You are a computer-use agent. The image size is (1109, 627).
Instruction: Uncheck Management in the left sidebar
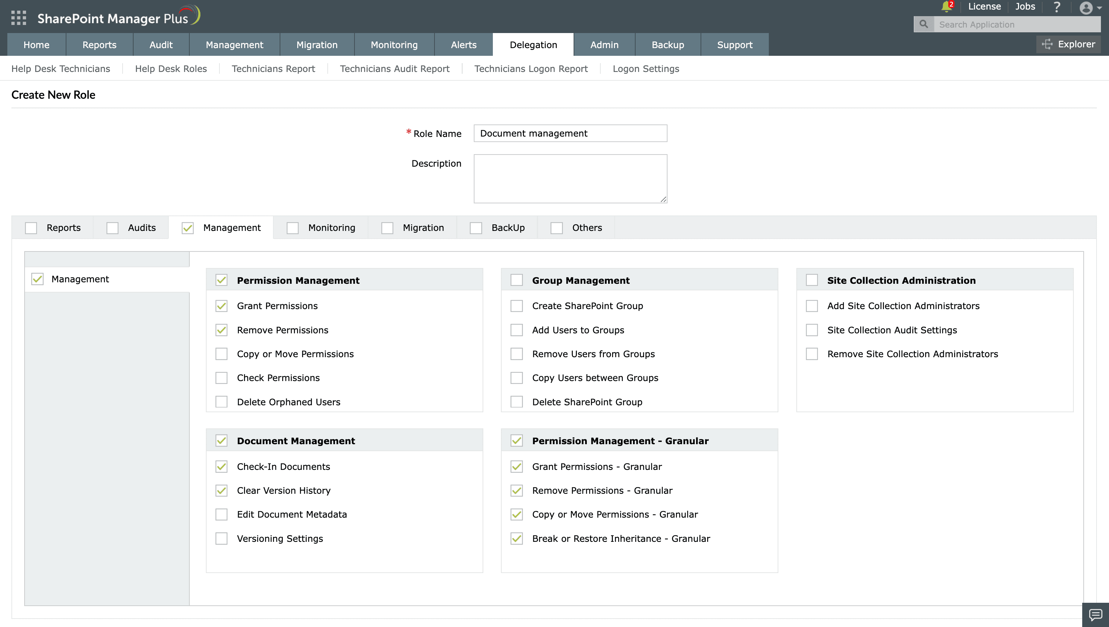point(37,279)
